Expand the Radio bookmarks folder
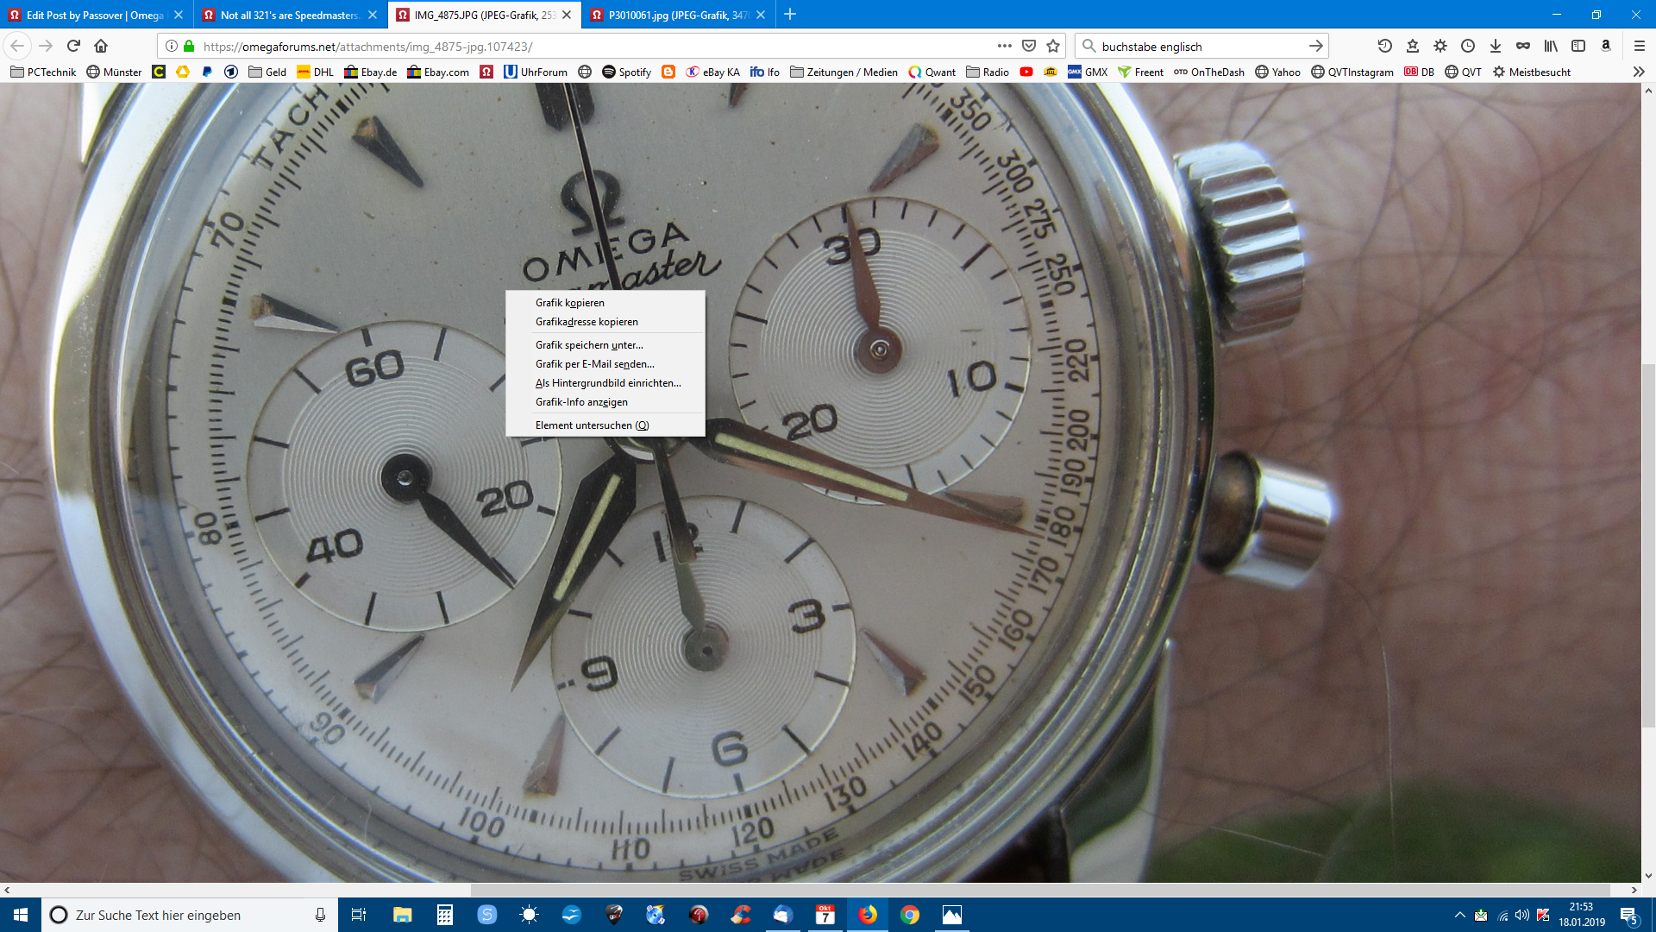 (x=988, y=72)
